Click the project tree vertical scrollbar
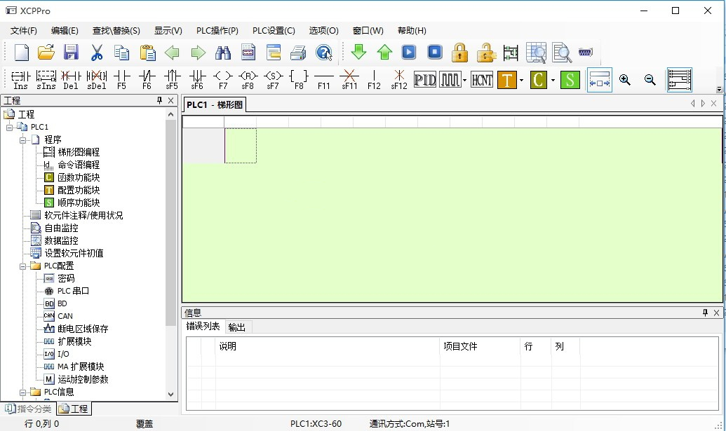 [x=171, y=224]
